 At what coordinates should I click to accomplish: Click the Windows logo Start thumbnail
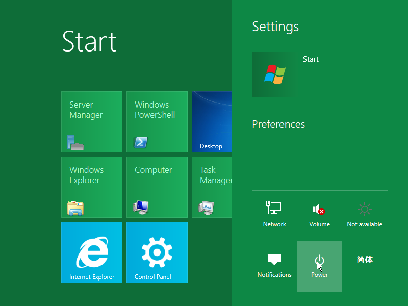(274, 74)
